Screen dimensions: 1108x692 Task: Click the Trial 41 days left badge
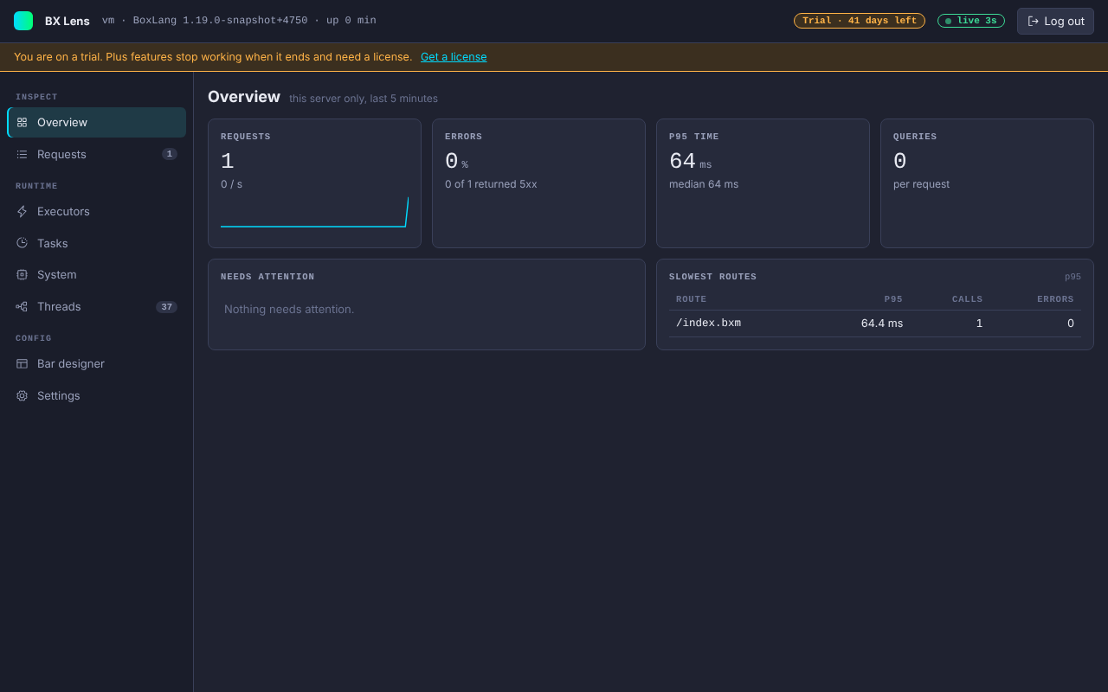860,21
